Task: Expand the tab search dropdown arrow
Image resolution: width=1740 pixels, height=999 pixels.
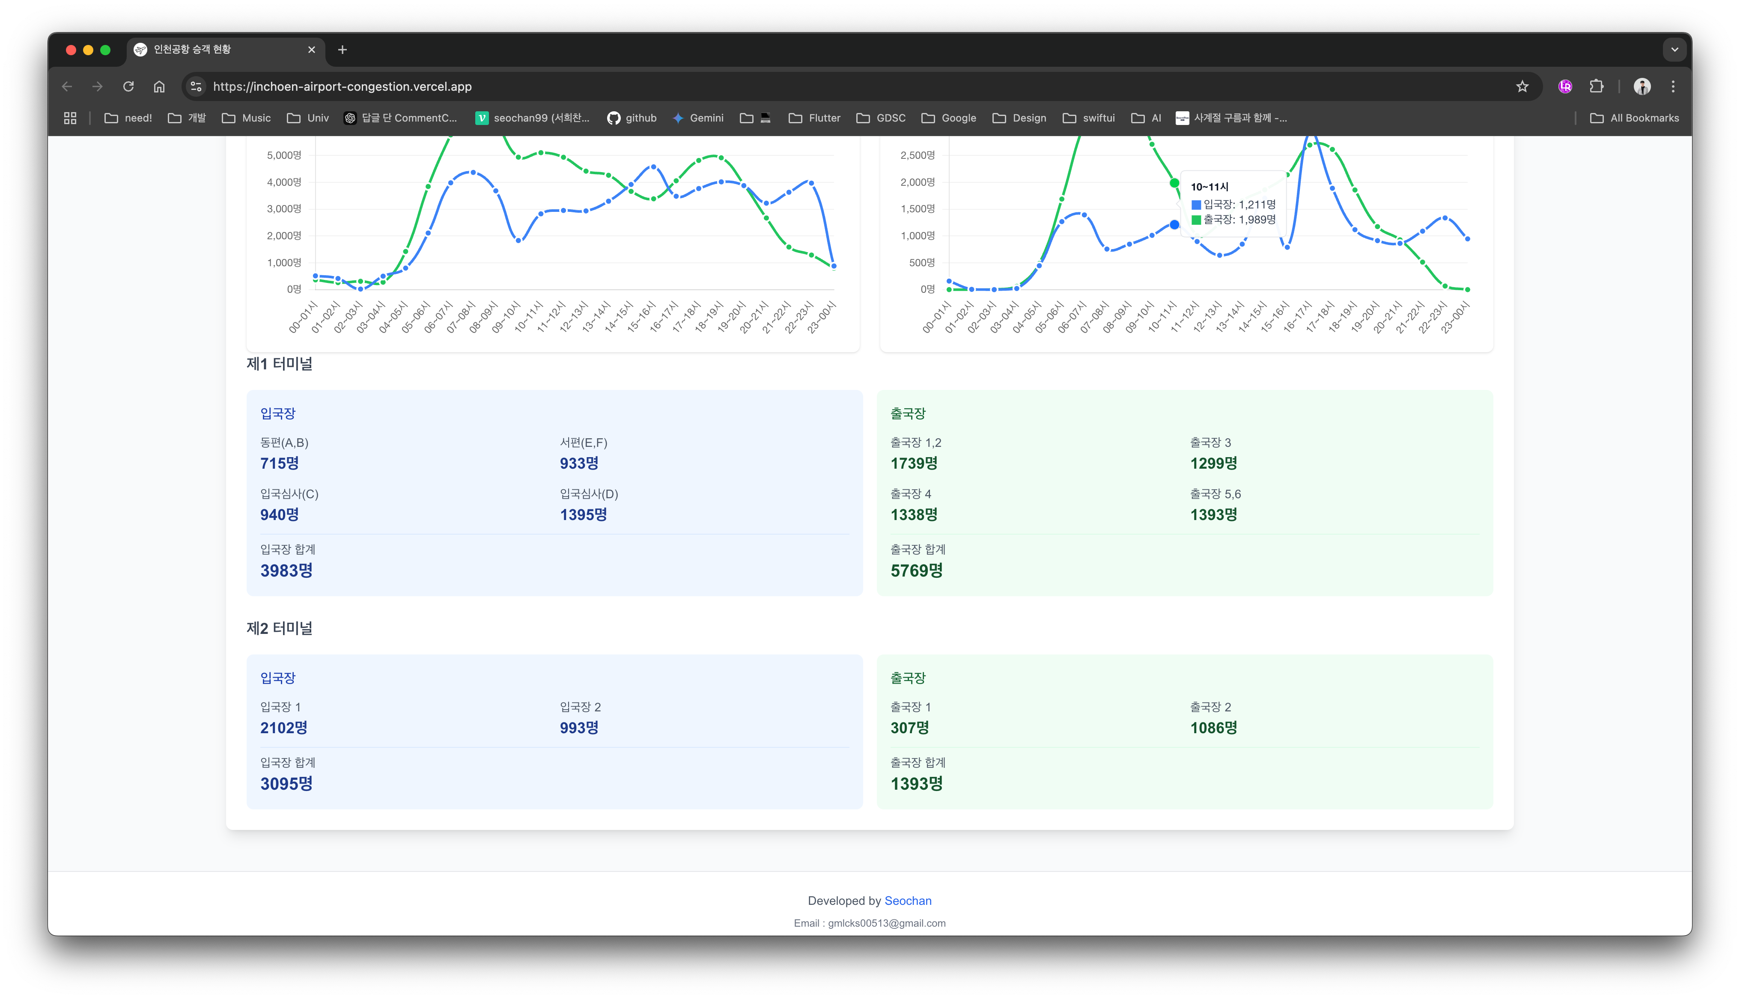Action: pyautogui.click(x=1674, y=49)
